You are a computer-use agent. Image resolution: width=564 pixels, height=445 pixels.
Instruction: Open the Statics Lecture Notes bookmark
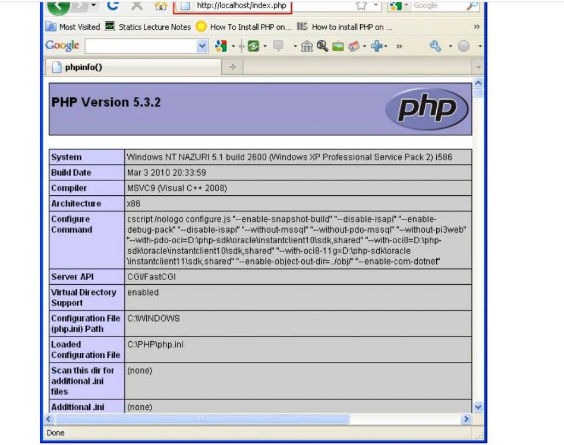(149, 27)
